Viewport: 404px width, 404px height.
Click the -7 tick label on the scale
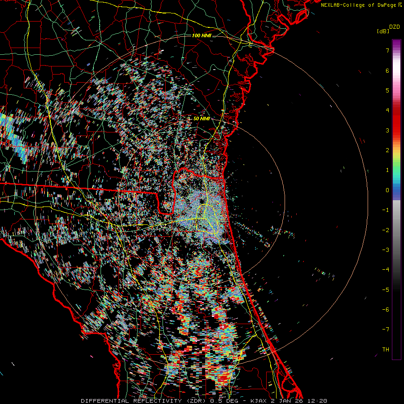pos(386,329)
